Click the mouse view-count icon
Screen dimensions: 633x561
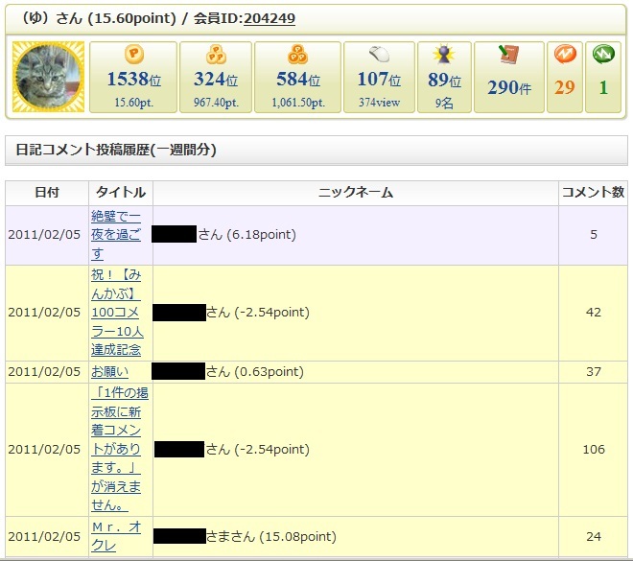[x=380, y=56]
